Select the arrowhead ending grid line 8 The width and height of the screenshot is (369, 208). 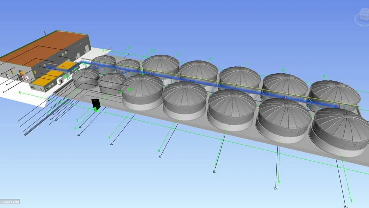coord(276,188)
